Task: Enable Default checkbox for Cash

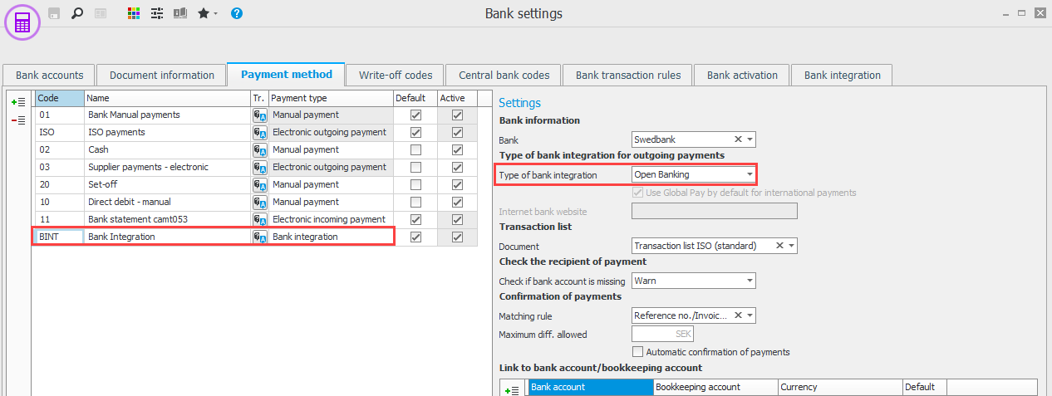Action: click(415, 150)
